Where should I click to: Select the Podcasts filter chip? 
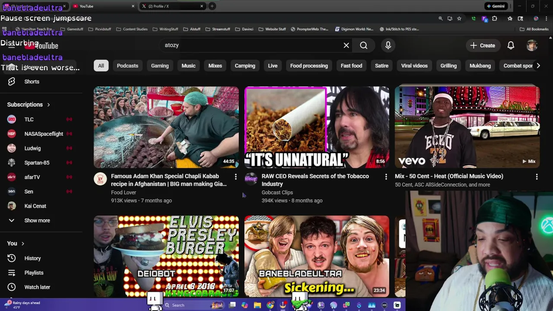[127, 66]
